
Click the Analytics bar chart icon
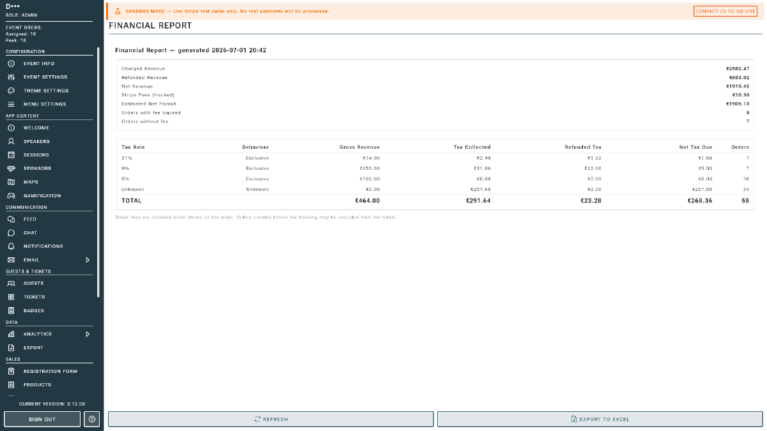[x=11, y=334]
